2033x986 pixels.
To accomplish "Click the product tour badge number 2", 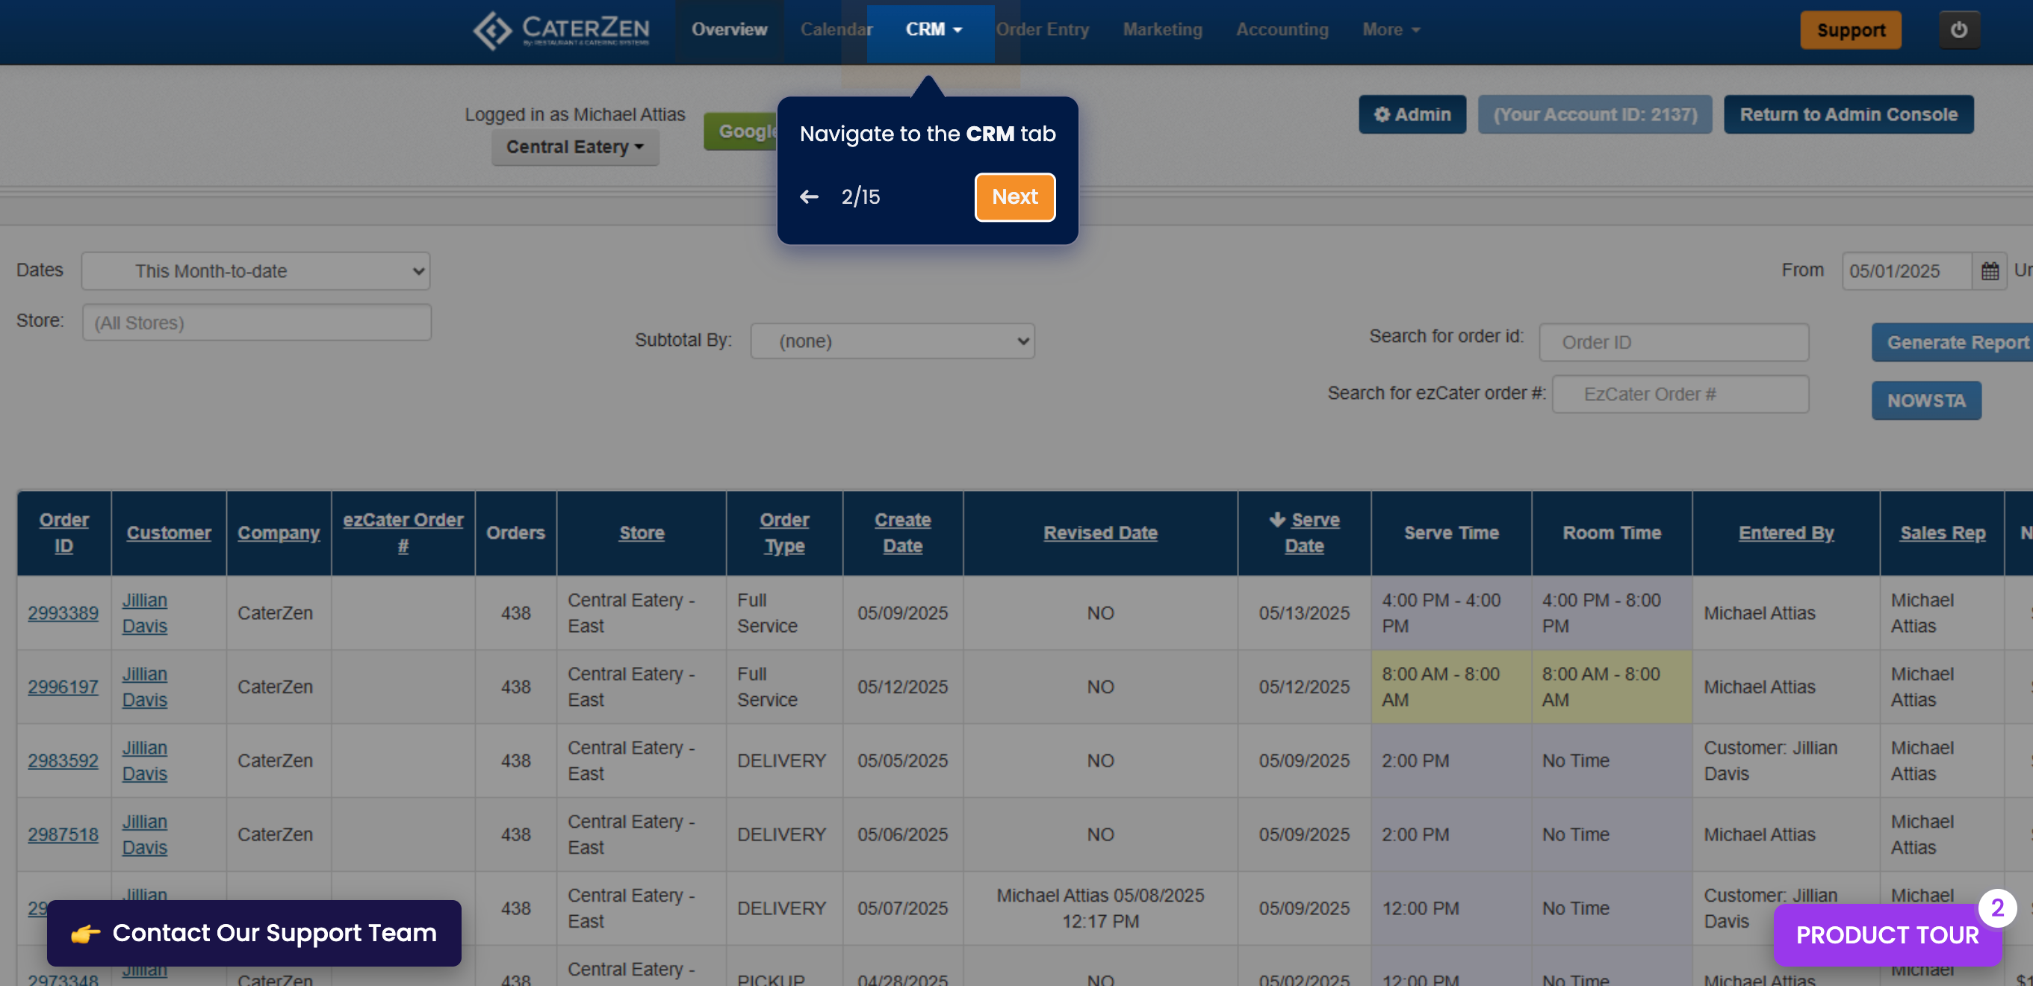I will (1996, 908).
